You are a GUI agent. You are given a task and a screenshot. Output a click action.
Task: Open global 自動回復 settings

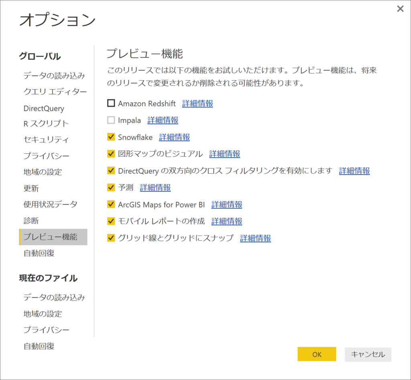point(39,253)
